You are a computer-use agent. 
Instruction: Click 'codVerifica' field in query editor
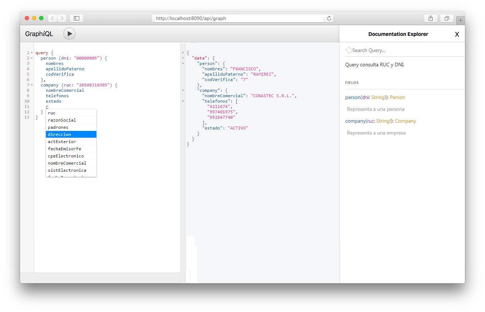(60, 74)
